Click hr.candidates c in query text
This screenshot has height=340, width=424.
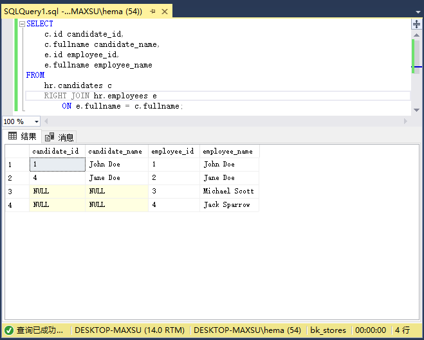click(x=78, y=85)
